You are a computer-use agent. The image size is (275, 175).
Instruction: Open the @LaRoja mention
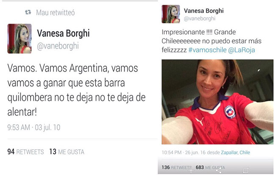(x=242, y=50)
